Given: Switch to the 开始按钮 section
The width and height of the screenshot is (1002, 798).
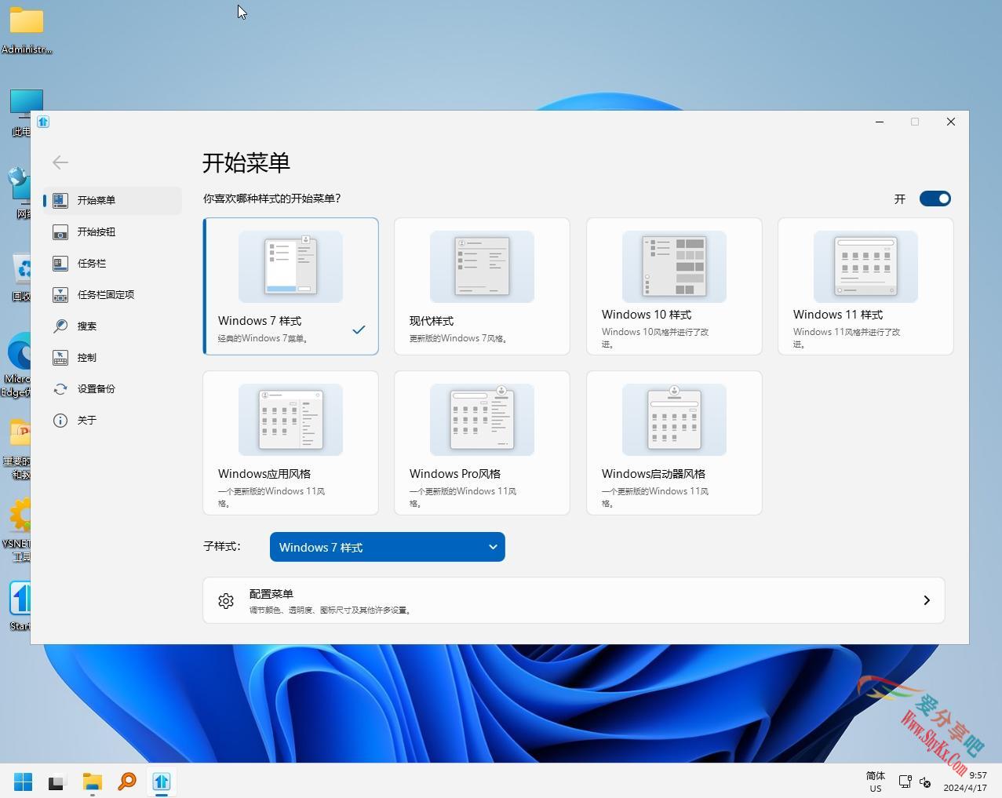Looking at the screenshot, I should 112,232.
